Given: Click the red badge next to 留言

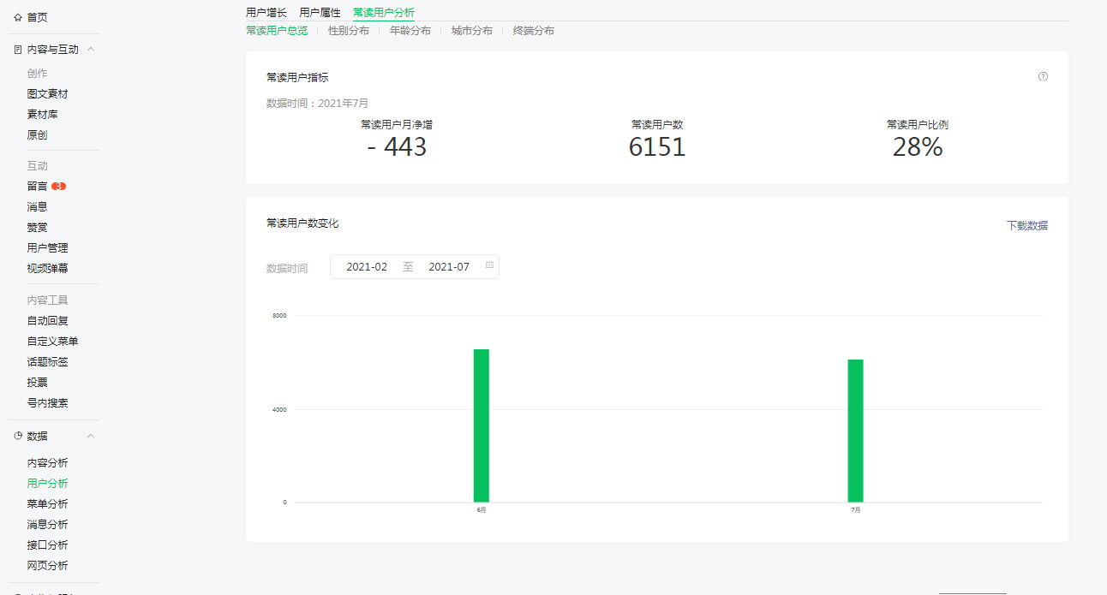Looking at the screenshot, I should [x=58, y=186].
